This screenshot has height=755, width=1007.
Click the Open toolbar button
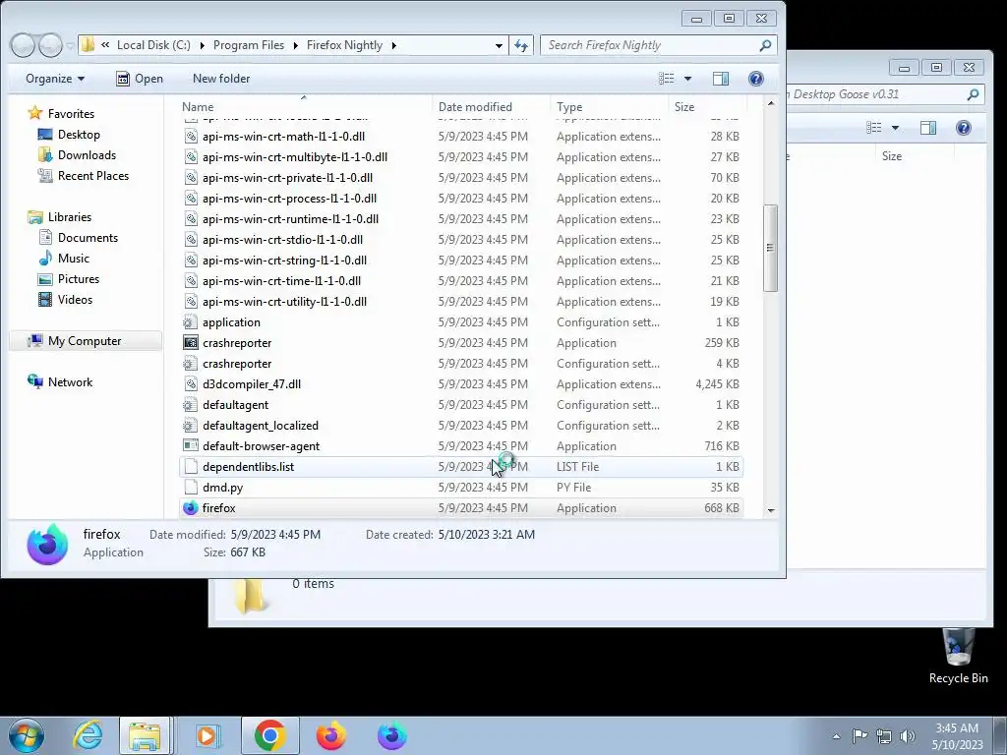140,79
